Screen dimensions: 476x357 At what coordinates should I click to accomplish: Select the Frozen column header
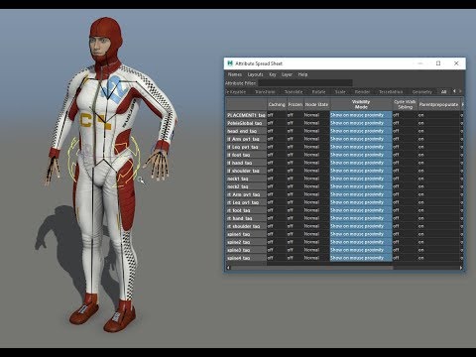pos(296,104)
